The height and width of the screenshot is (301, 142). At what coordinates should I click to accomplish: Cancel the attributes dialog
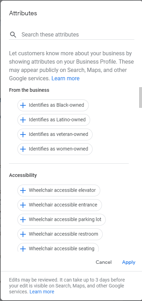tap(104, 262)
